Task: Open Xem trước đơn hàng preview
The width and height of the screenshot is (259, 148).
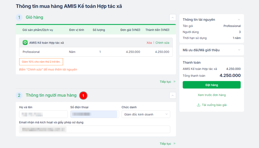Action: 212,95
